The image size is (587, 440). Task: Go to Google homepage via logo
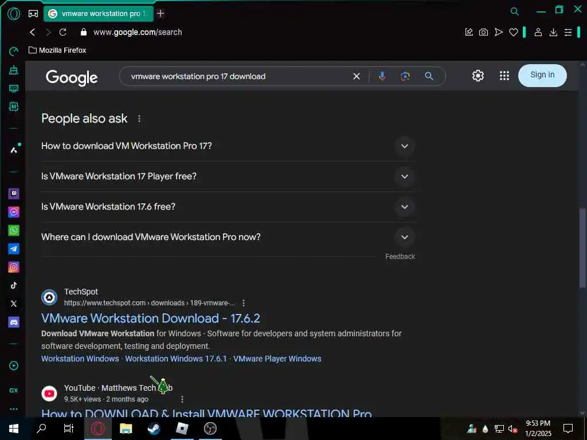[72, 78]
